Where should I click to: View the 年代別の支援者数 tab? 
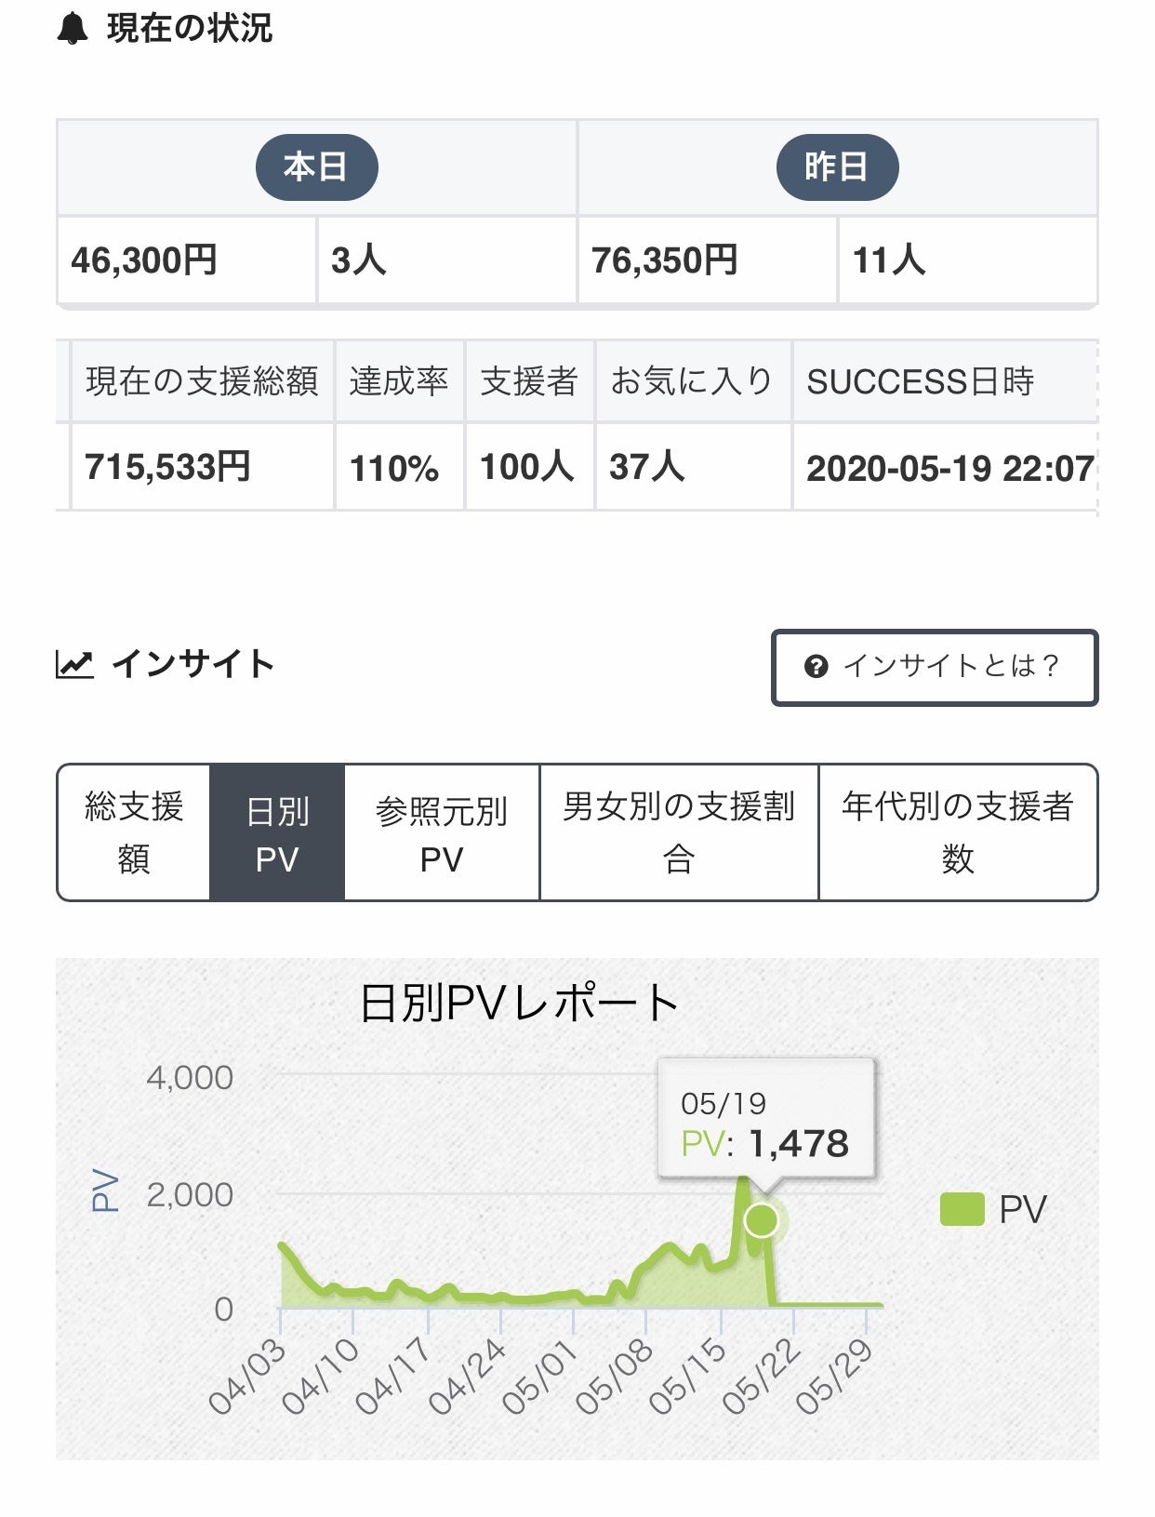pyautogui.click(x=958, y=832)
